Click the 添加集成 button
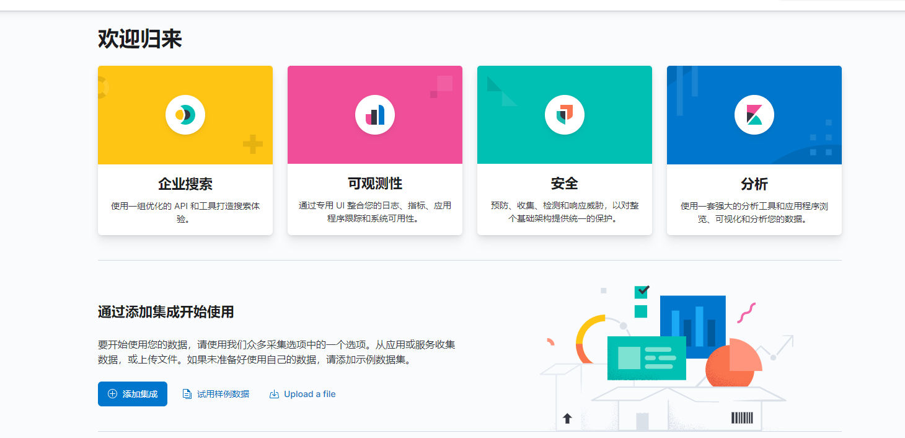Image resolution: width=905 pixels, height=438 pixels. point(133,394)
